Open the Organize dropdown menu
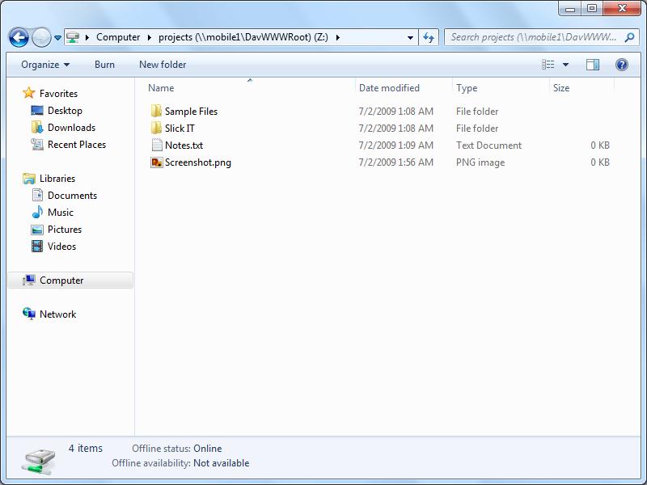 (45, 65)
